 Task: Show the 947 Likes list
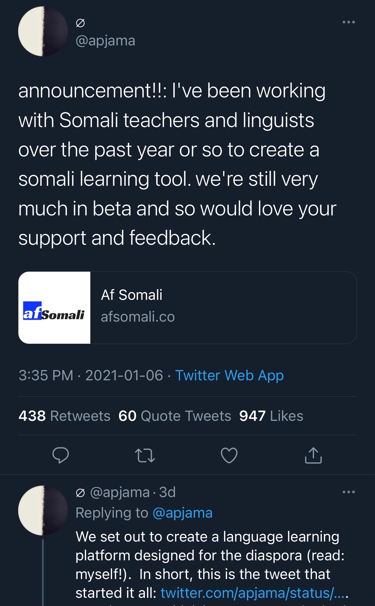pyautogui.click(x=271, y=416)
